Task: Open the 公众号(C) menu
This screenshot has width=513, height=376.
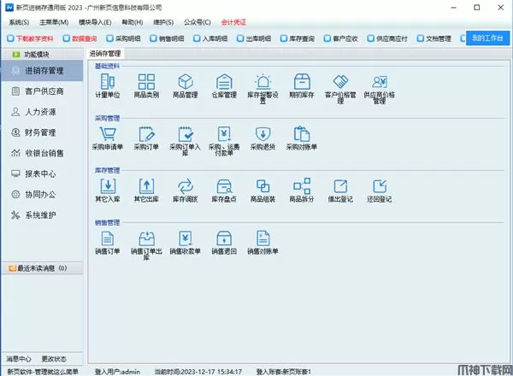Action: point(197,22)
